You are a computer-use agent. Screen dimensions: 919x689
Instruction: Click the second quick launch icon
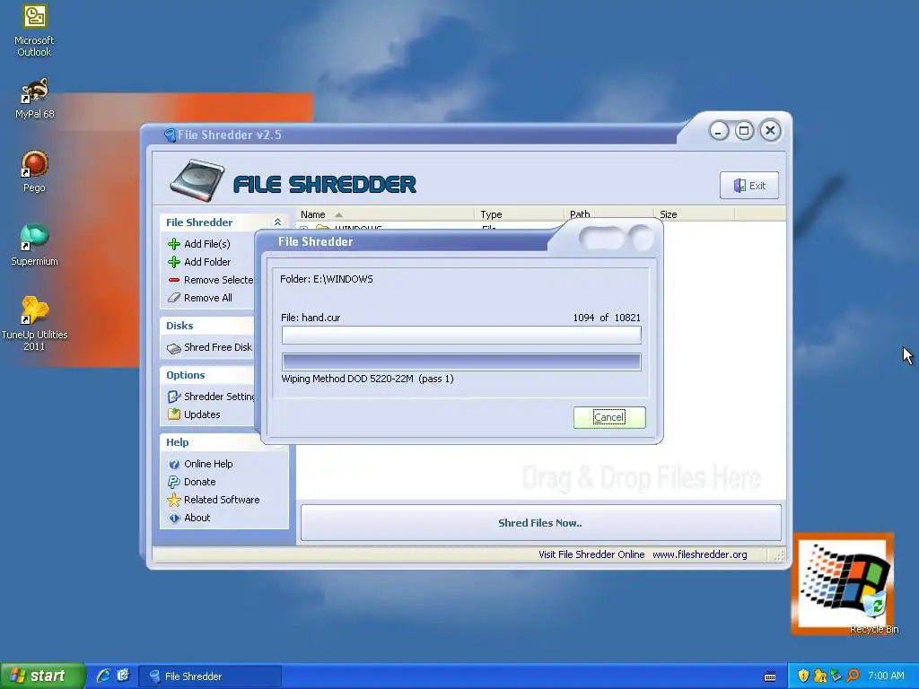coord(123,676)
